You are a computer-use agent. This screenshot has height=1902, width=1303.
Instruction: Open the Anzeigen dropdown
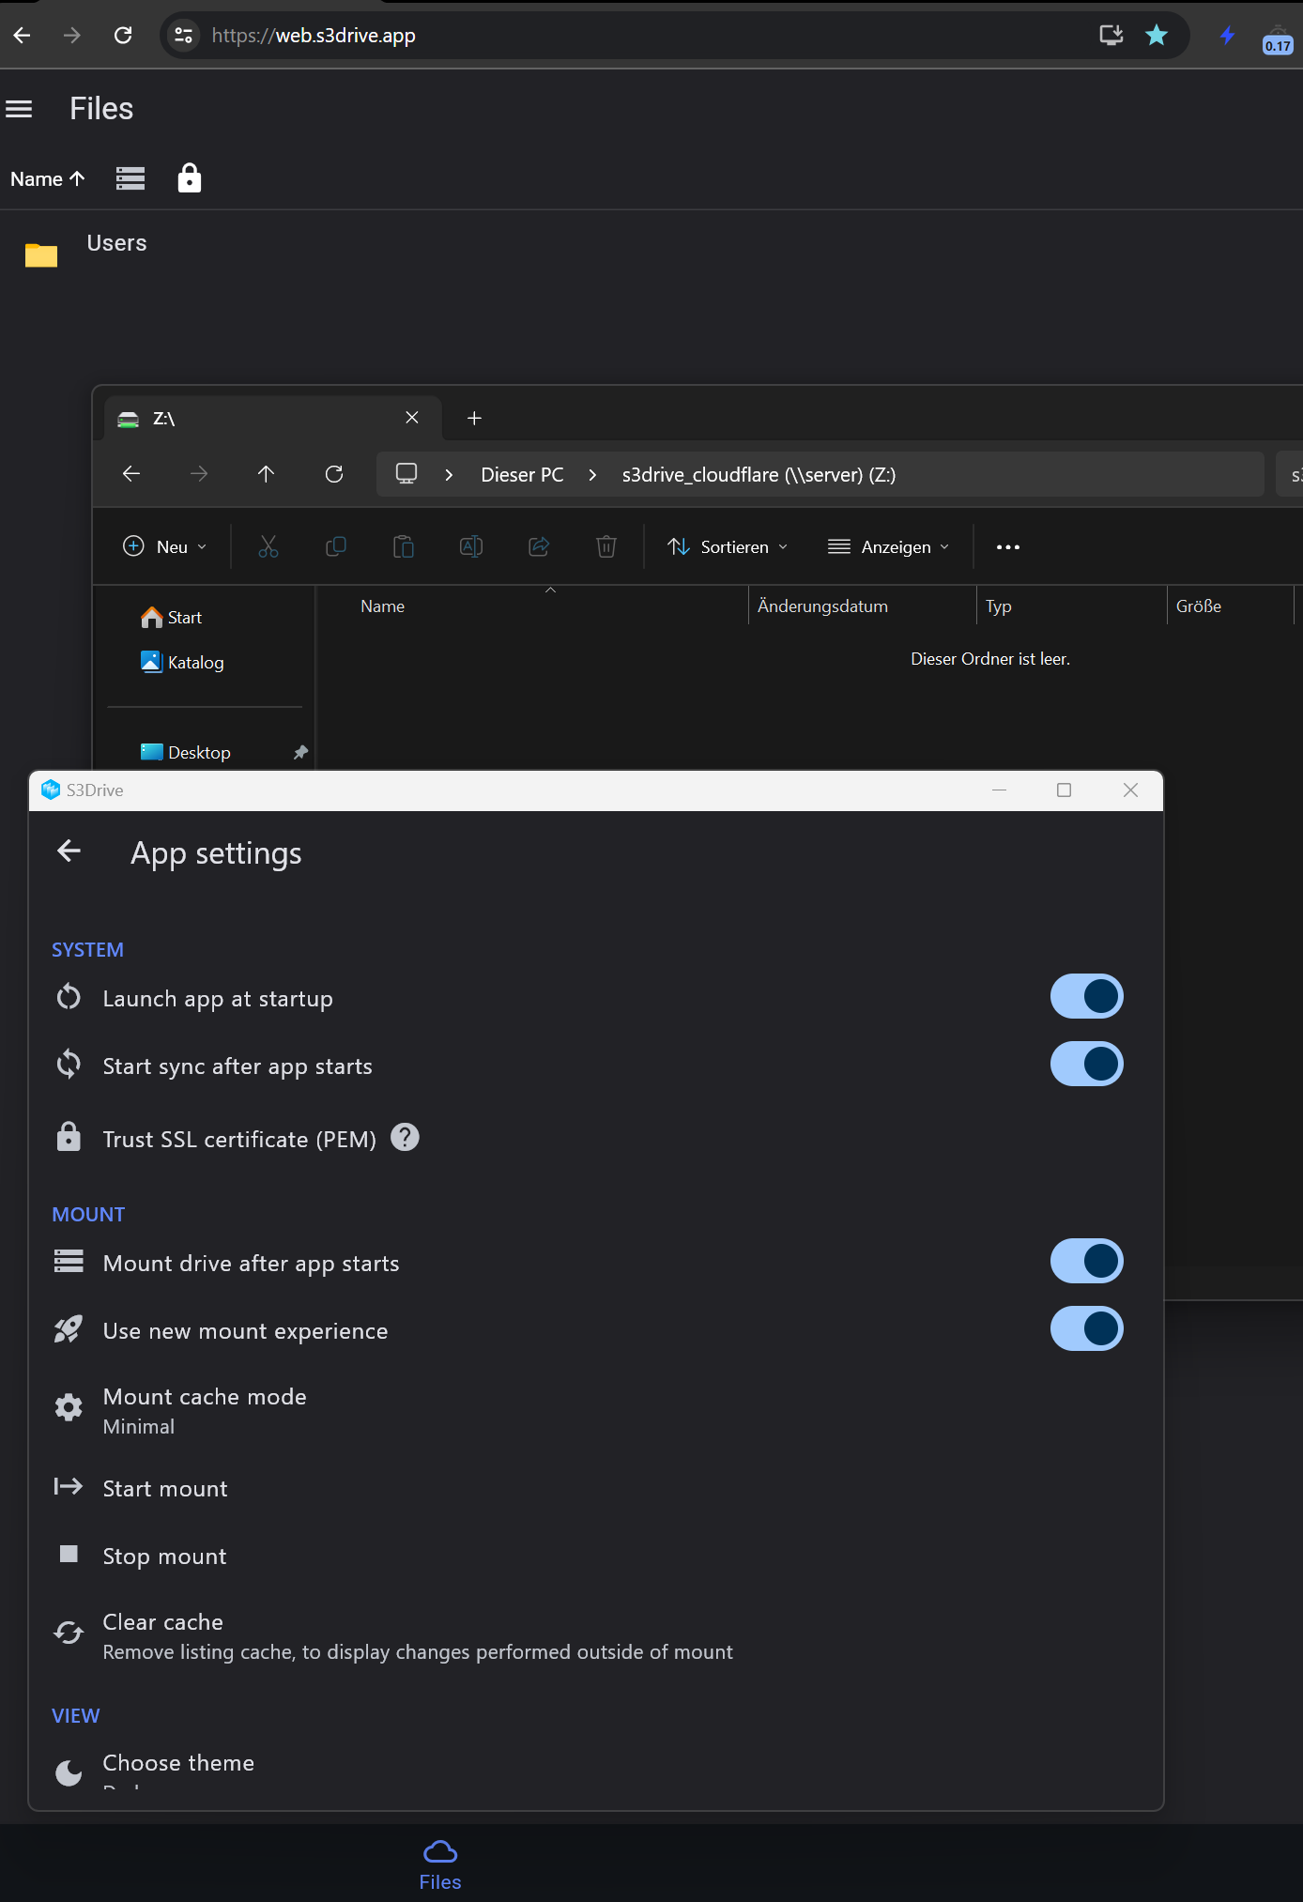[x=889, y=547]
